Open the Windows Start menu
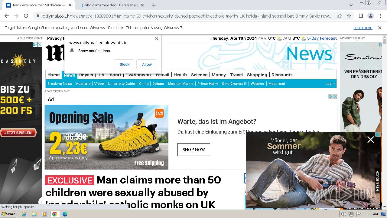This screenshot has width=387, height=218. (x=8, y=214)
